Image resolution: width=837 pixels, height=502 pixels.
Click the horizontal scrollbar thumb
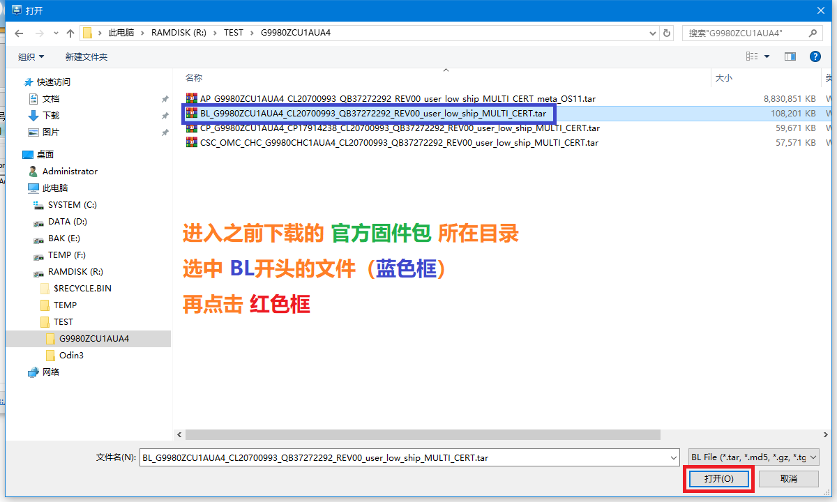(x=423, y=434)
